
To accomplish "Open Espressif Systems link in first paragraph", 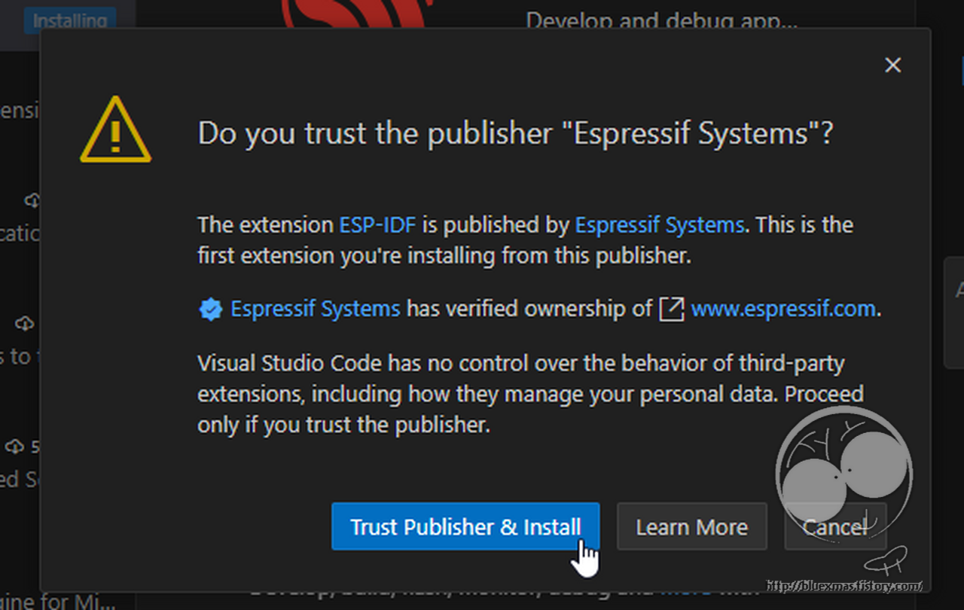I will coord(659,224).
